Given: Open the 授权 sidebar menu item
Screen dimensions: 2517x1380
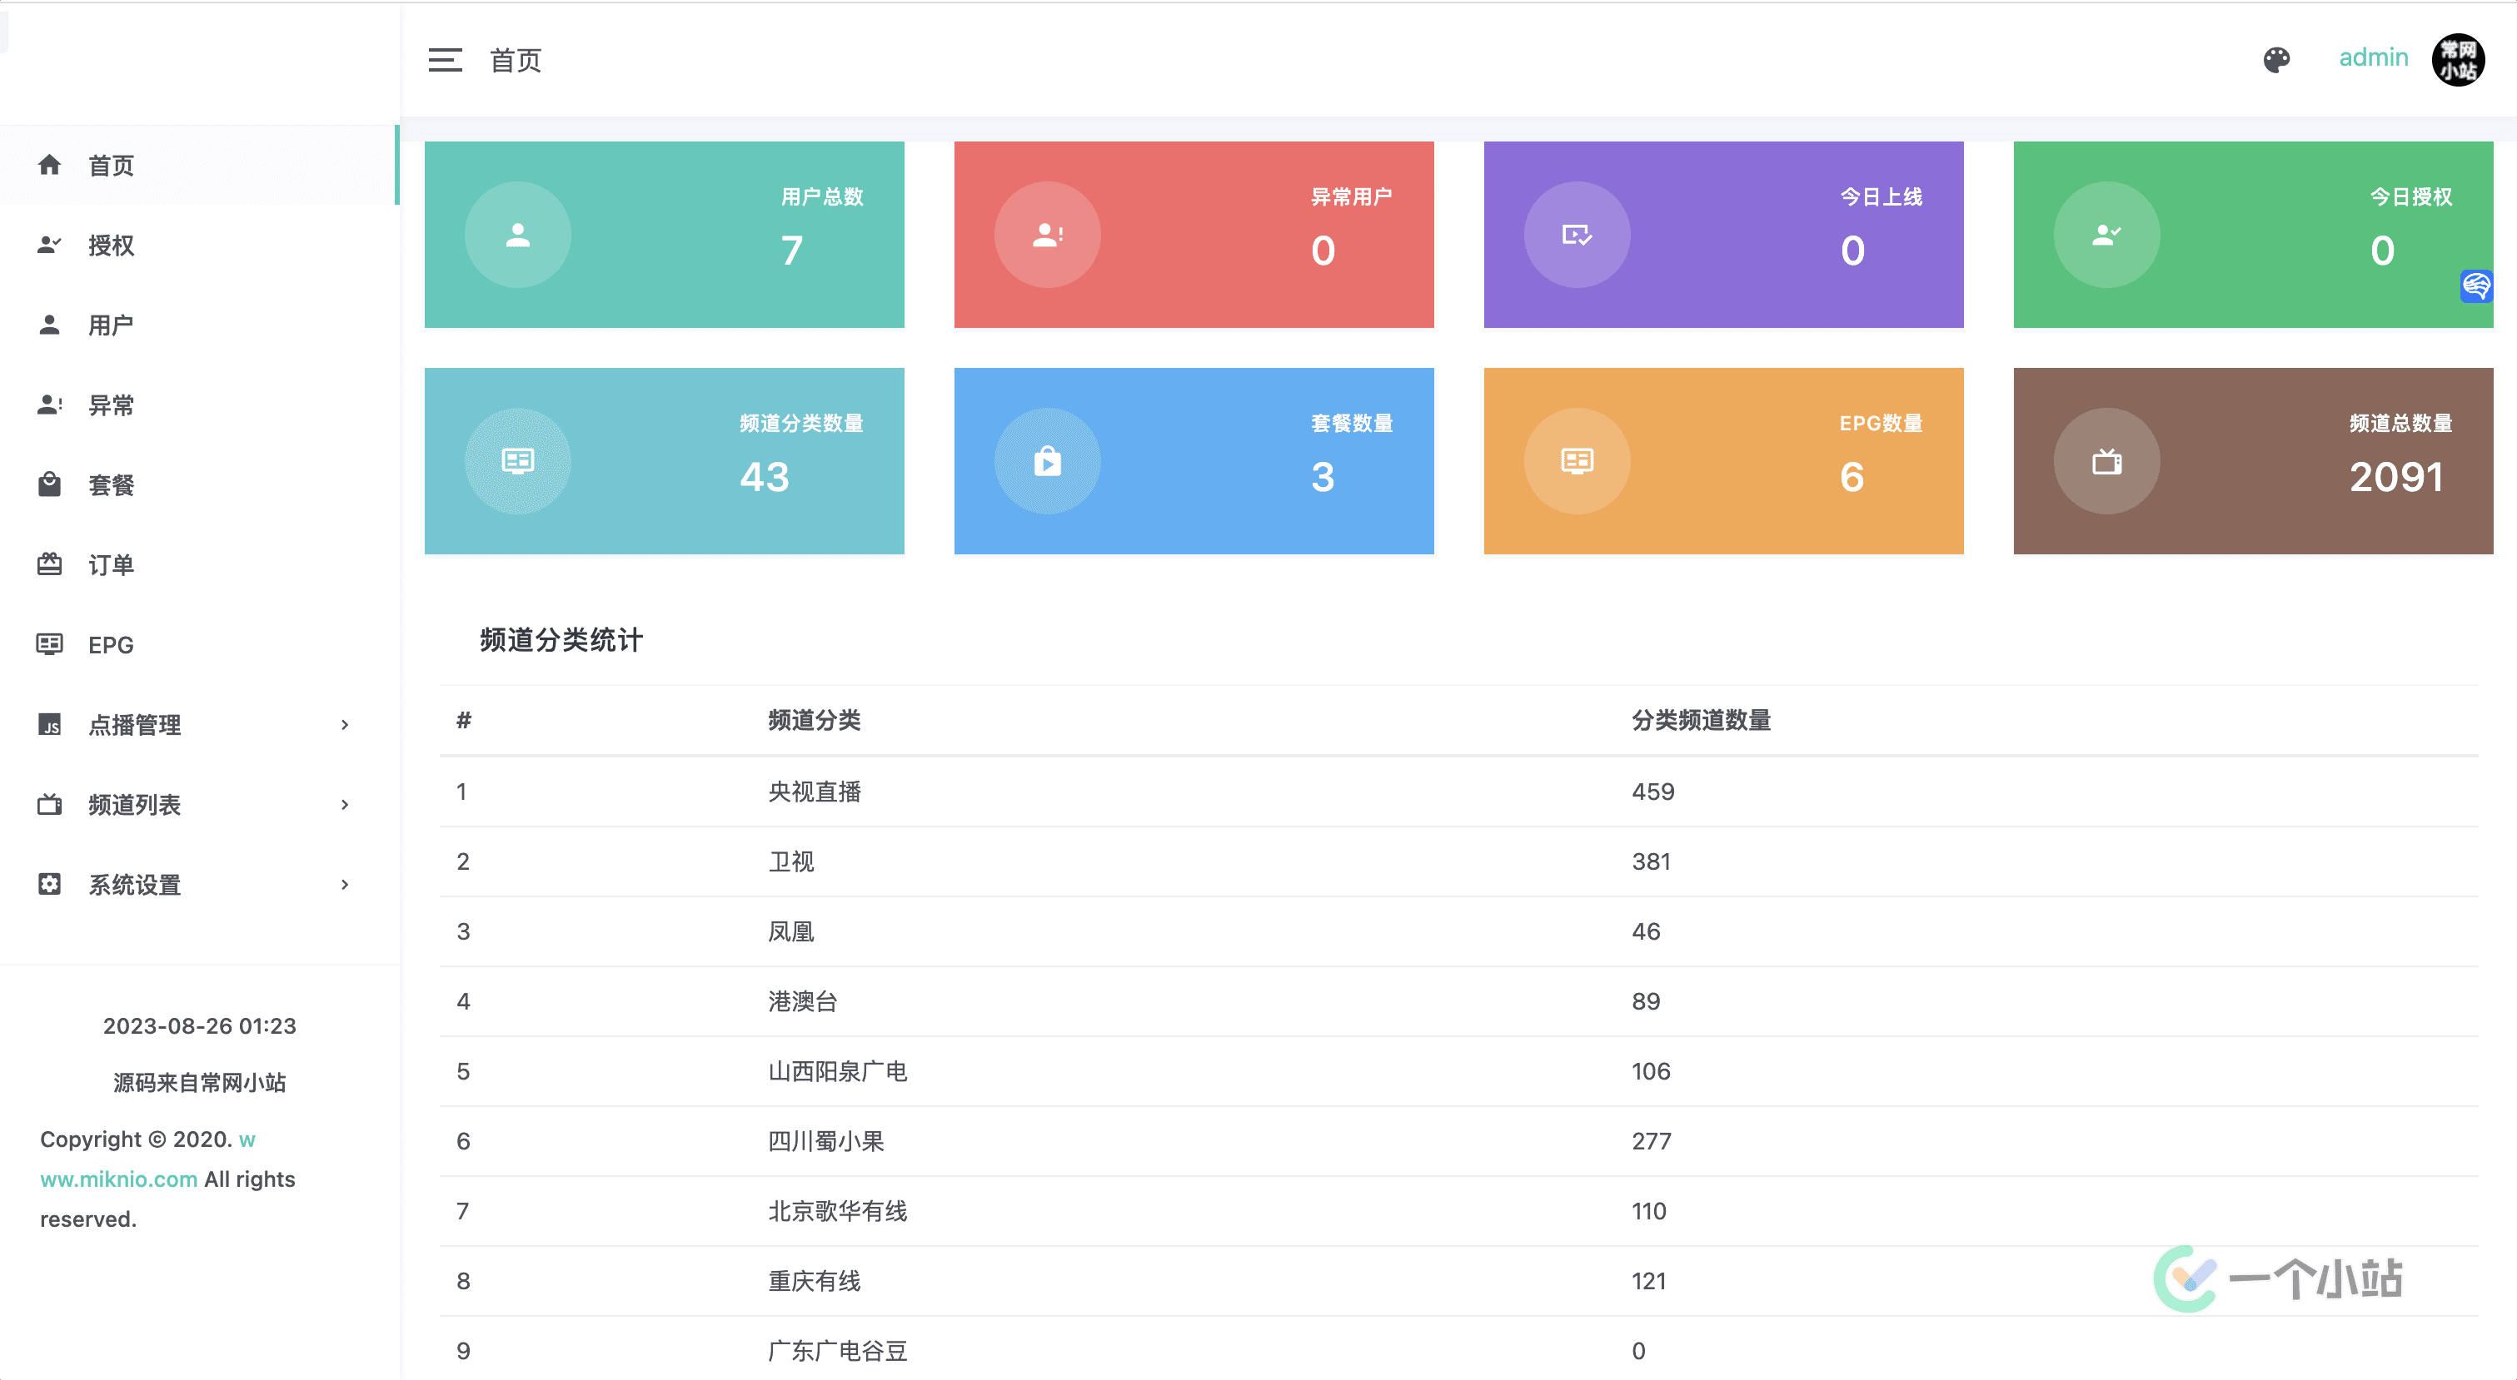Looking at the screenshot, I should pos(111,246).
